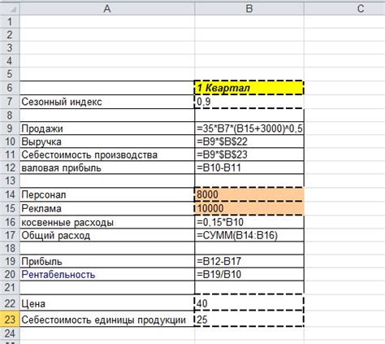Select row 1 header
The width and height of the screenshot is (385, 344).
click(10, 22)
